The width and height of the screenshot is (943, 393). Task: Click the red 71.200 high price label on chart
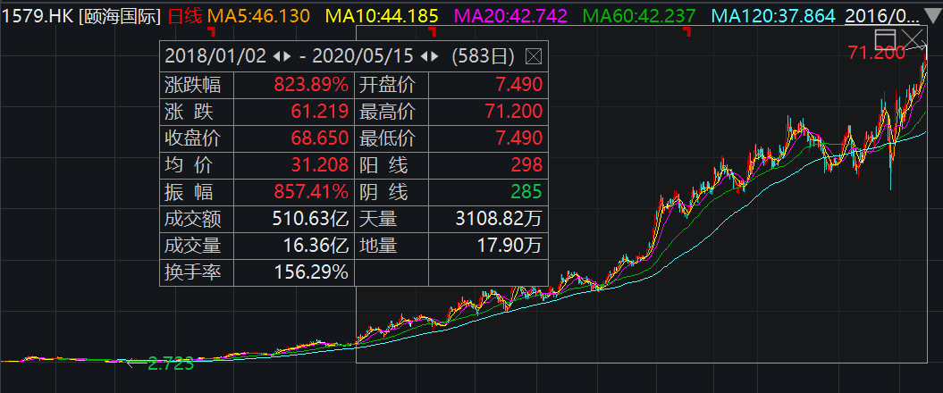tap(876, 54)
